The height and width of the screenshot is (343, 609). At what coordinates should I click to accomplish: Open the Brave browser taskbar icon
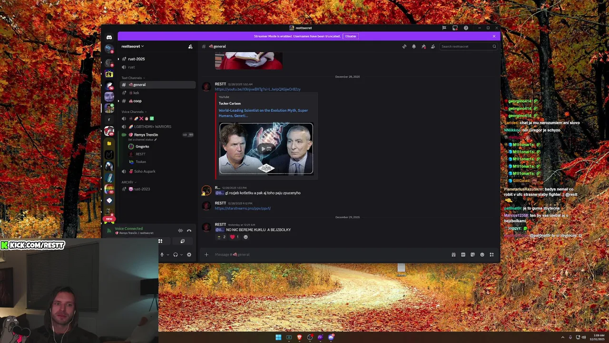click(x=299, y=337)
